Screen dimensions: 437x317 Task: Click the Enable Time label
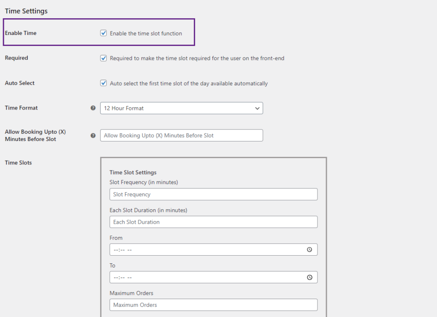pyautogui.click(x=20, y=33)
